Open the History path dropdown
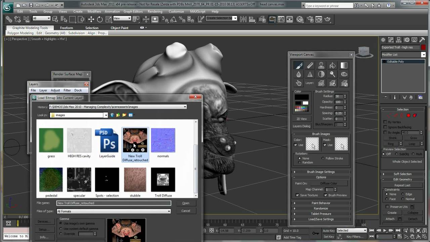This screenshot has width=430, height=242. coord(185,107)
